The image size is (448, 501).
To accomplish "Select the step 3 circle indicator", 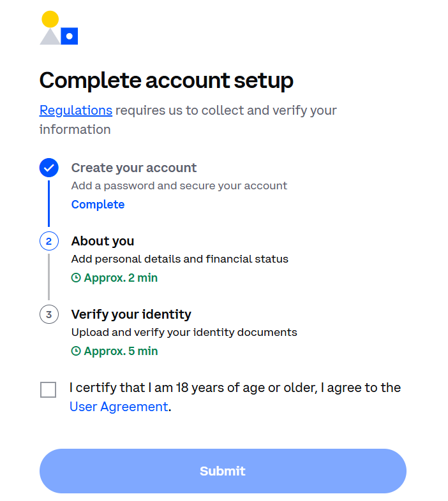I will tap(49, 314).
